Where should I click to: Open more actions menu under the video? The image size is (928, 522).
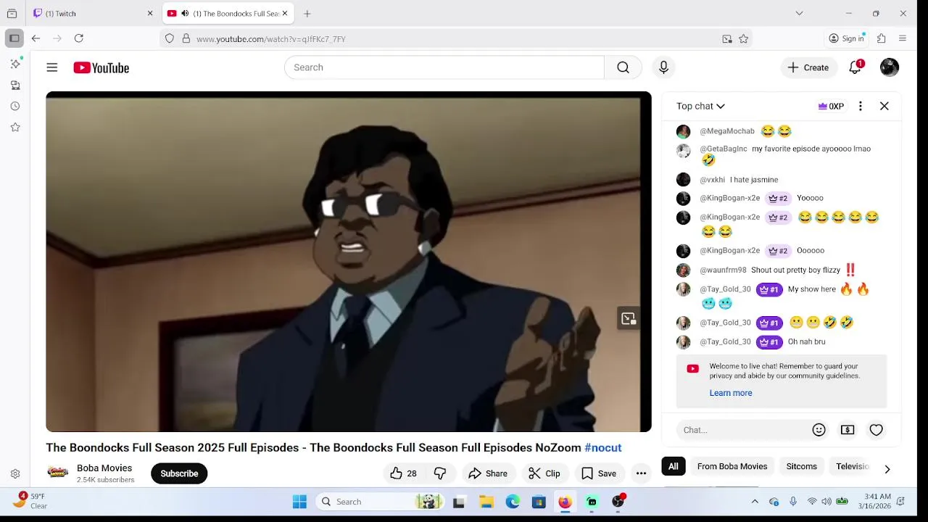[641, 473]
